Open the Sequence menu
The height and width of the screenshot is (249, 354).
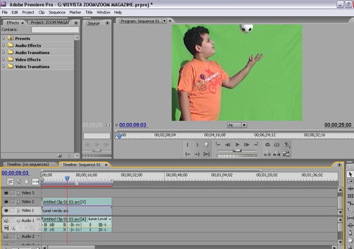point(57,12)
